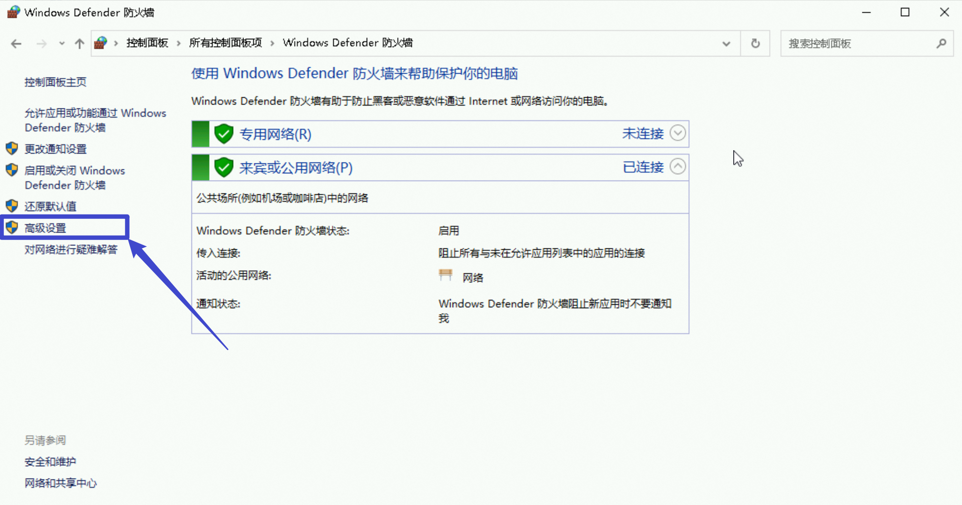Open the address bar history dropdown

click(x=726, y=44)
